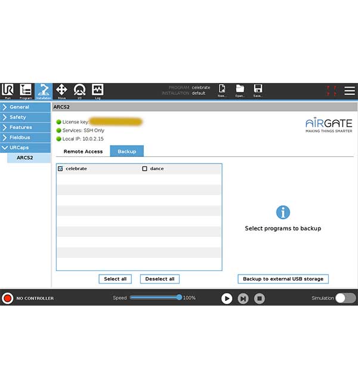Expand the Fieldbus section
The image size is (358, 388).
tap(25, 137)
